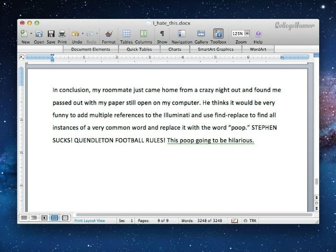Open the Undo history dropdown arrow
The width and height of the screenshot is (336, 252).
[82, 34]
